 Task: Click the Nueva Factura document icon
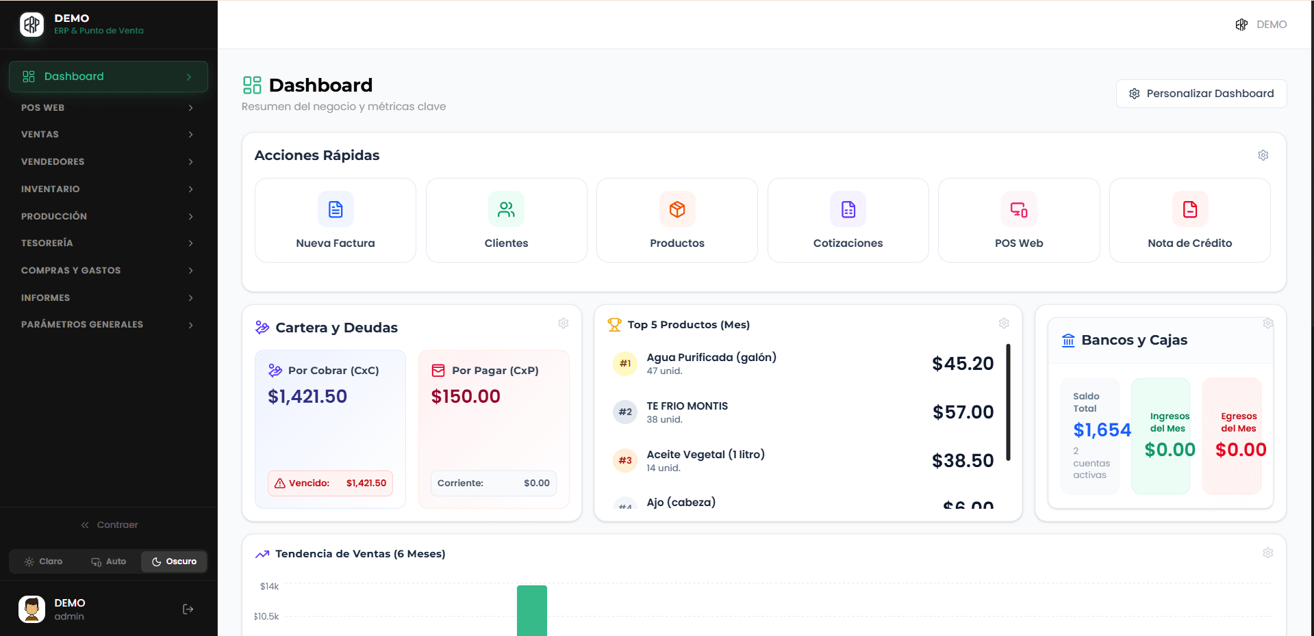[x=336, y=209]
